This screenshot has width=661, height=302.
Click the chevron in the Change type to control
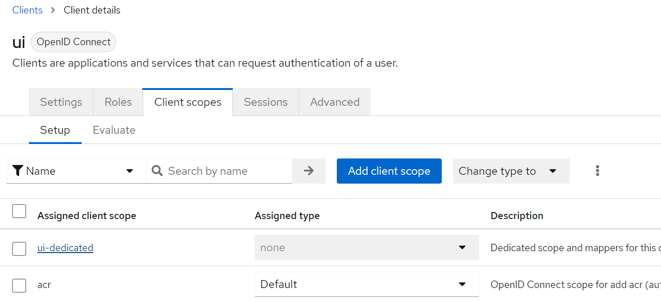[554, 171]
